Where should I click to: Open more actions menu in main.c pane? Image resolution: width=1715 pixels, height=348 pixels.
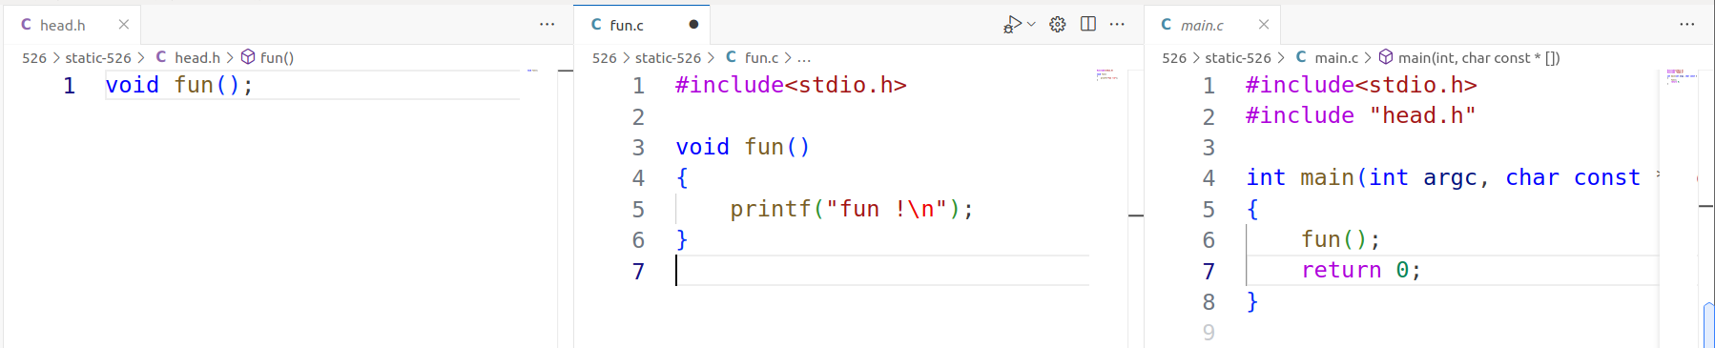(1687, 25)
